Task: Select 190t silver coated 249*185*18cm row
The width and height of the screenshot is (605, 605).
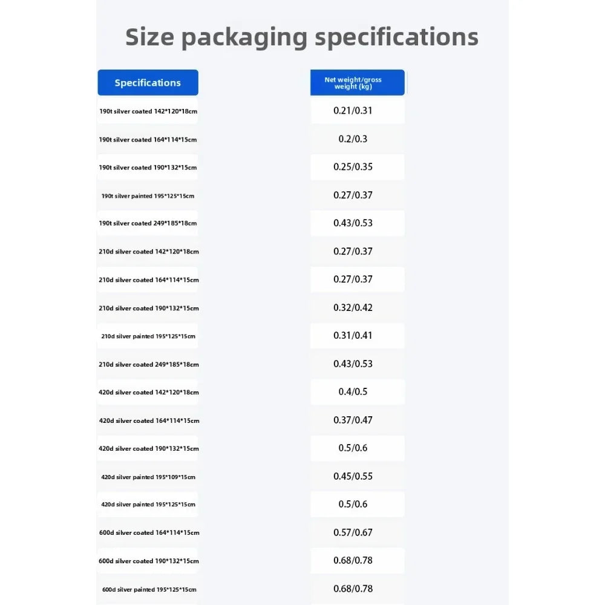Action: (x=148, y=223)
